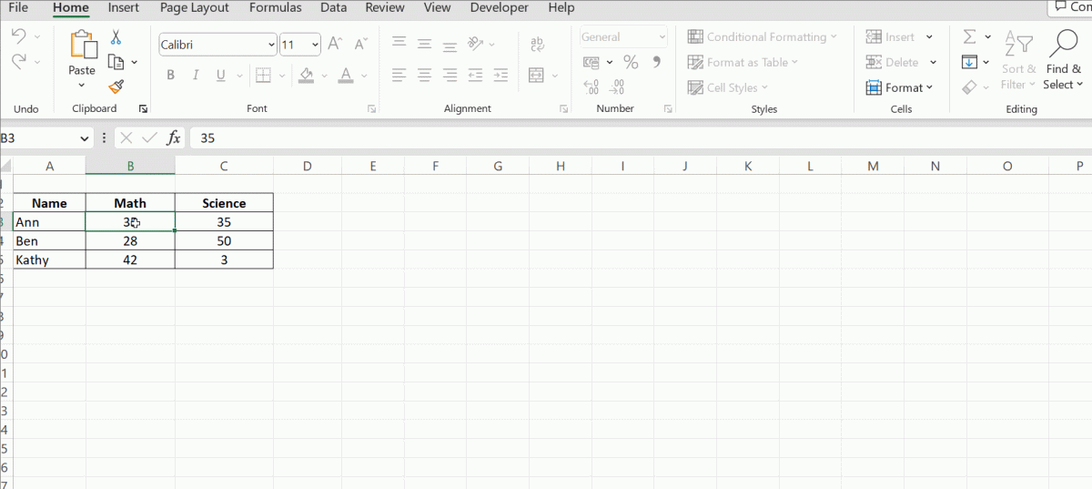Switch to the Formulas tab
Viewport: 1092px width, 489px height.
(275, 8)
